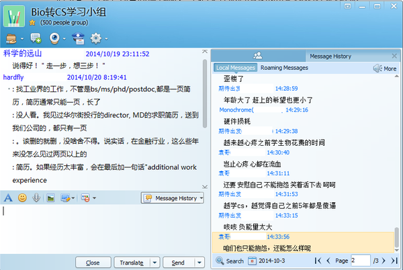Open the group settings gear icon
This screenshot has height=270, width=403.
[x=96, y=38]
